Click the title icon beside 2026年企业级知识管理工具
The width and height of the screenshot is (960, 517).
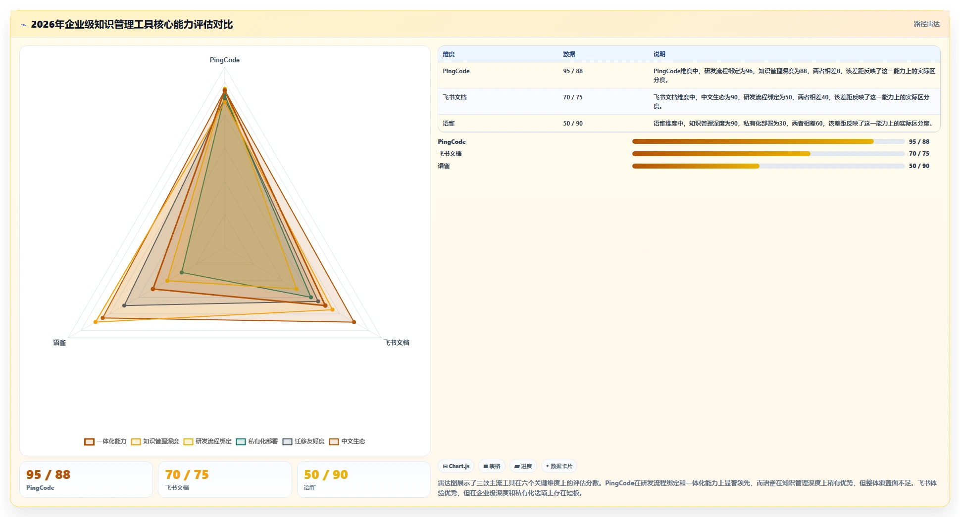pos(23,25)
